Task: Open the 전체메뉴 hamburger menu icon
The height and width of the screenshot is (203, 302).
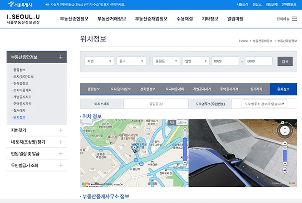Action: (294, 19)
